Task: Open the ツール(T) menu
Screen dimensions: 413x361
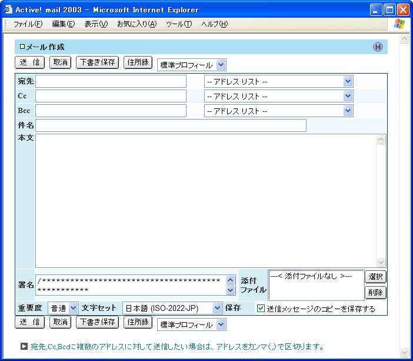Action: [179, 24]
